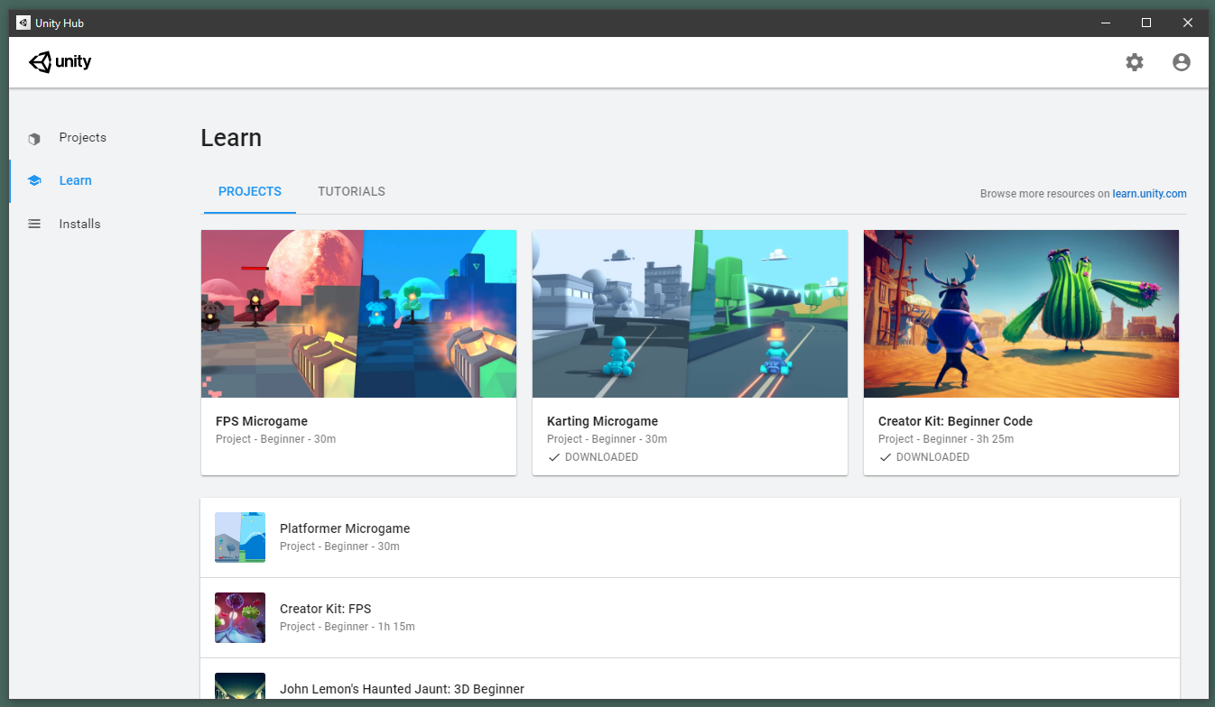The image size is (1215, 707).
Task: Open the learn.unity.com link
Action: [x=1149, y=194]
